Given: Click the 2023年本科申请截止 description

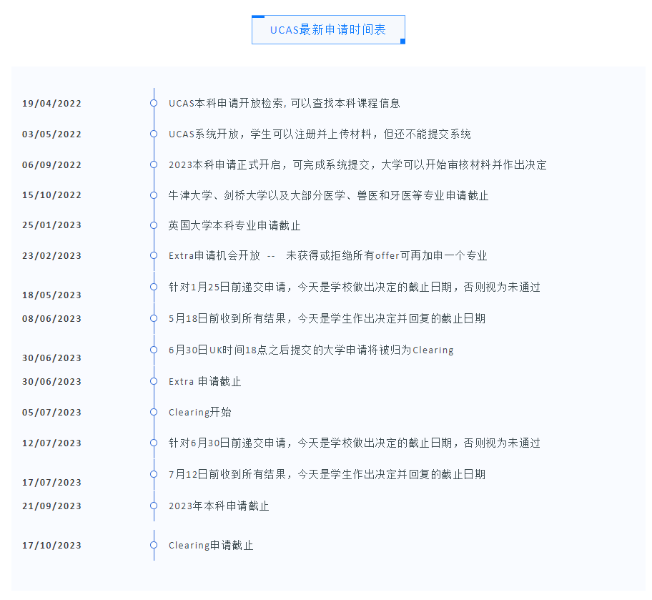Looking at the screenshot, I should coord(219,506).
